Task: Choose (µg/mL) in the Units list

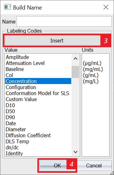Action: pyautogui.click(x=92, y=63)
